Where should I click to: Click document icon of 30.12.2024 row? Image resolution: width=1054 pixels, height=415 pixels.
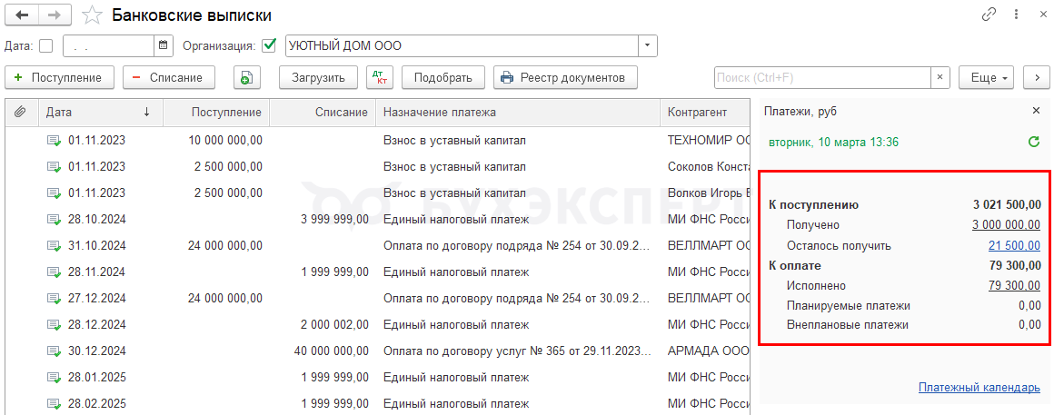click(x=54, y=351)
